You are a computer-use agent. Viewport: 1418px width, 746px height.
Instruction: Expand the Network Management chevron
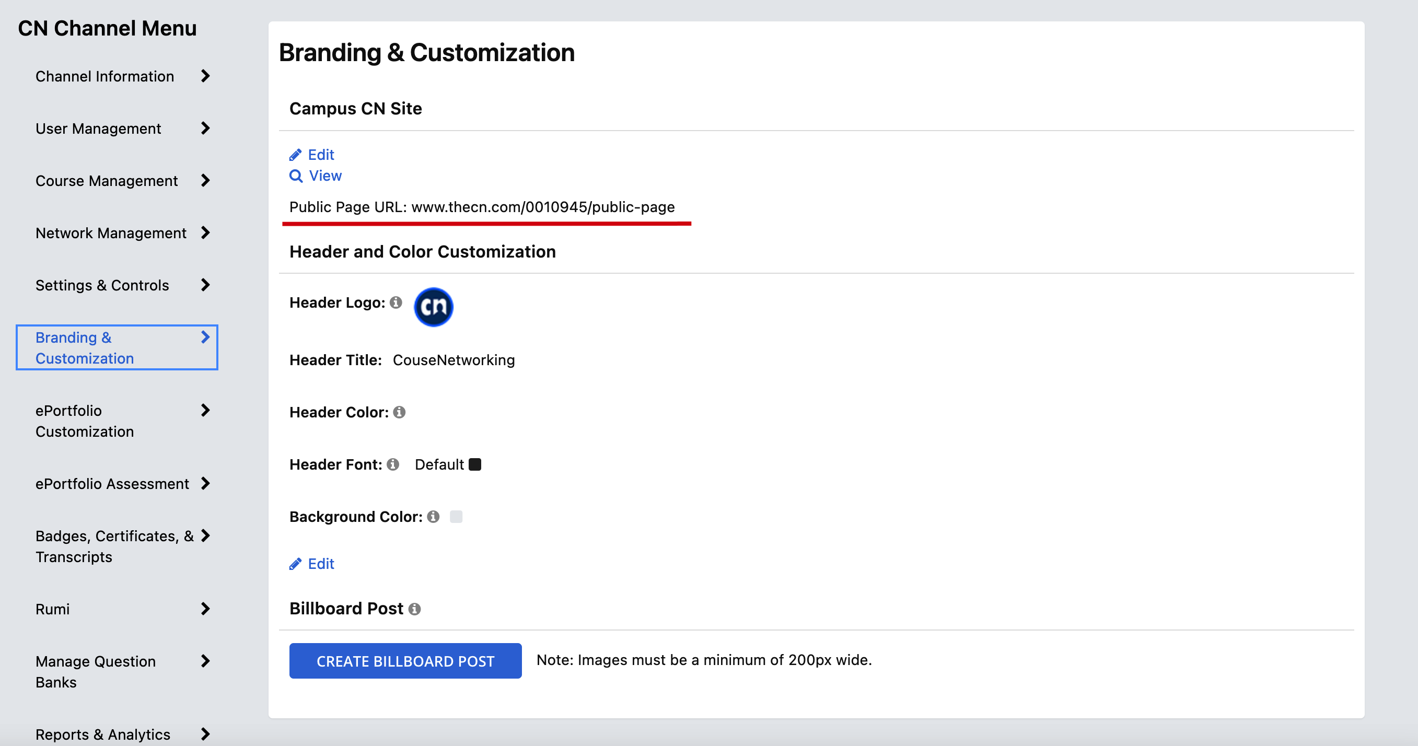[206, 233]
